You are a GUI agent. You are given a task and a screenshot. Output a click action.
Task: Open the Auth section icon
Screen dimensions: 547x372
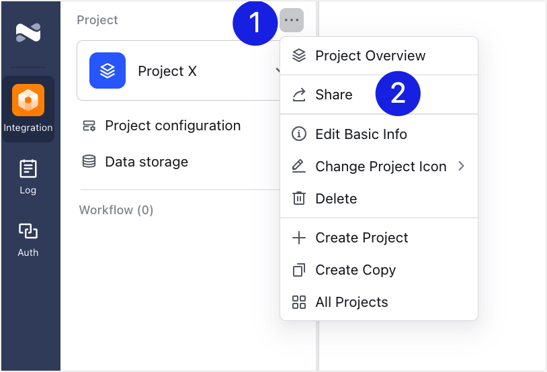pos(28,232)
